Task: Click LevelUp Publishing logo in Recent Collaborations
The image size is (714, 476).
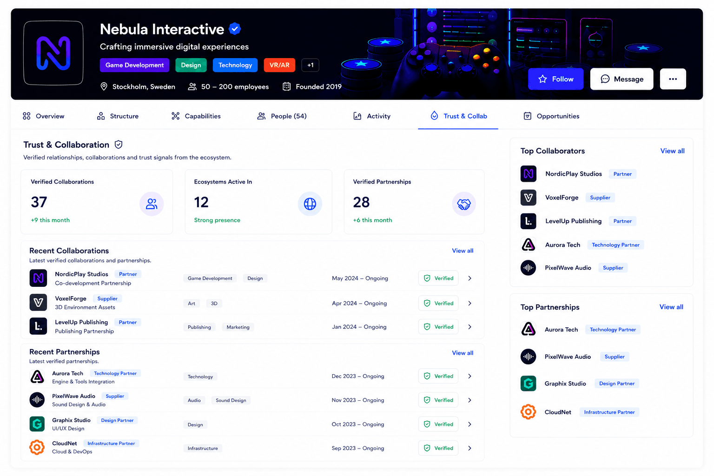Action: point(38,326)
